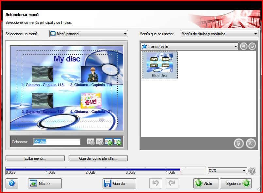Click the 'Cabecera' text field
263x193 pixels.
coord(57,141)
